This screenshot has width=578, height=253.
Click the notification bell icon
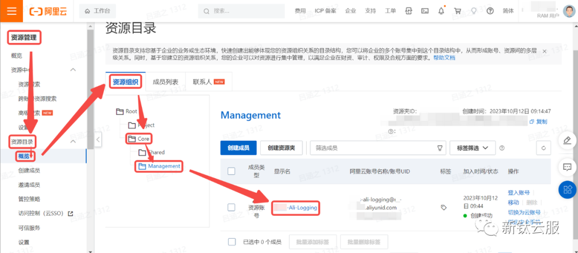coord(441,11)
